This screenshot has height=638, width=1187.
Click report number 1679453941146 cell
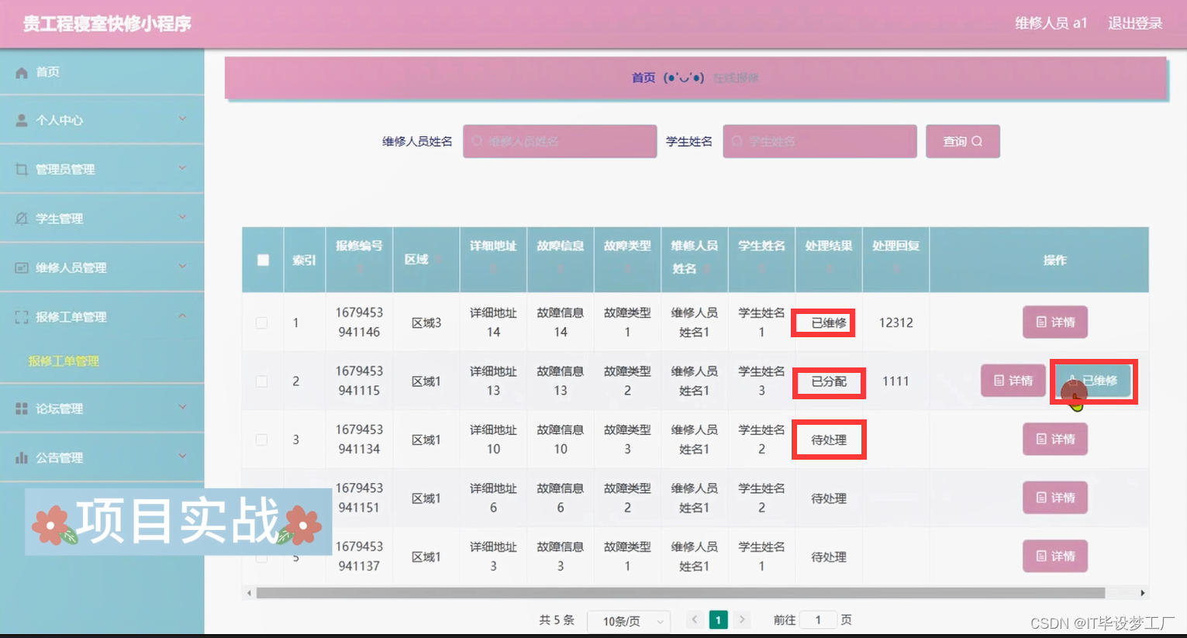point(359,322)
